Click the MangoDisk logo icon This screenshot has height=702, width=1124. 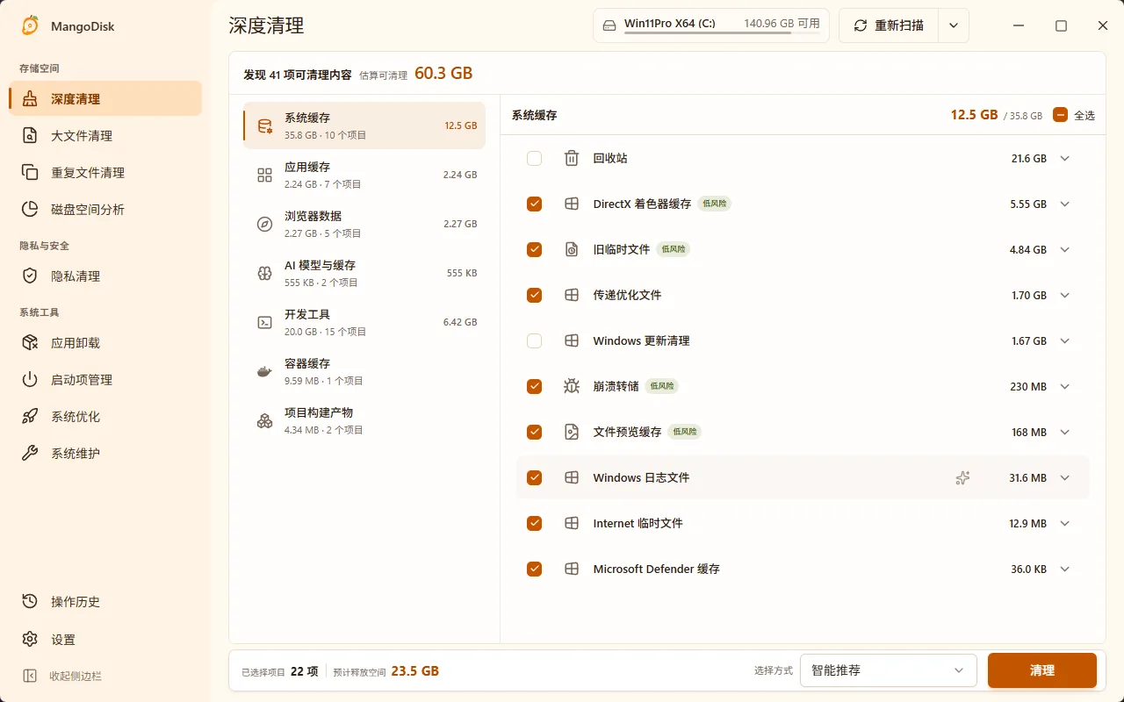(30, 26)
